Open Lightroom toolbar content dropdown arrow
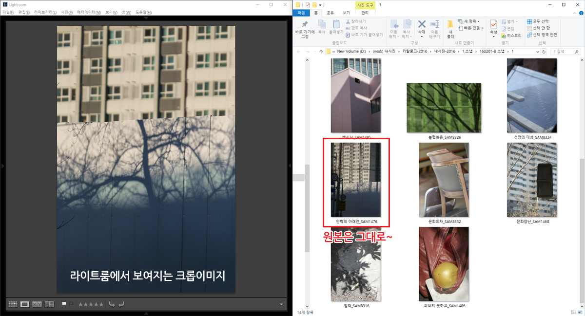 (x=281, y=305)
